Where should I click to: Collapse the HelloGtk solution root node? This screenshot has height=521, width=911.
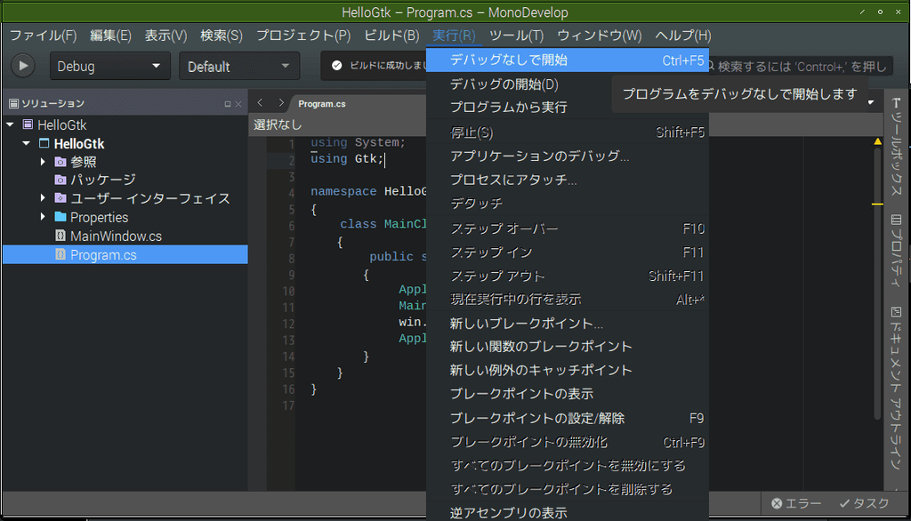click(11, 124)
